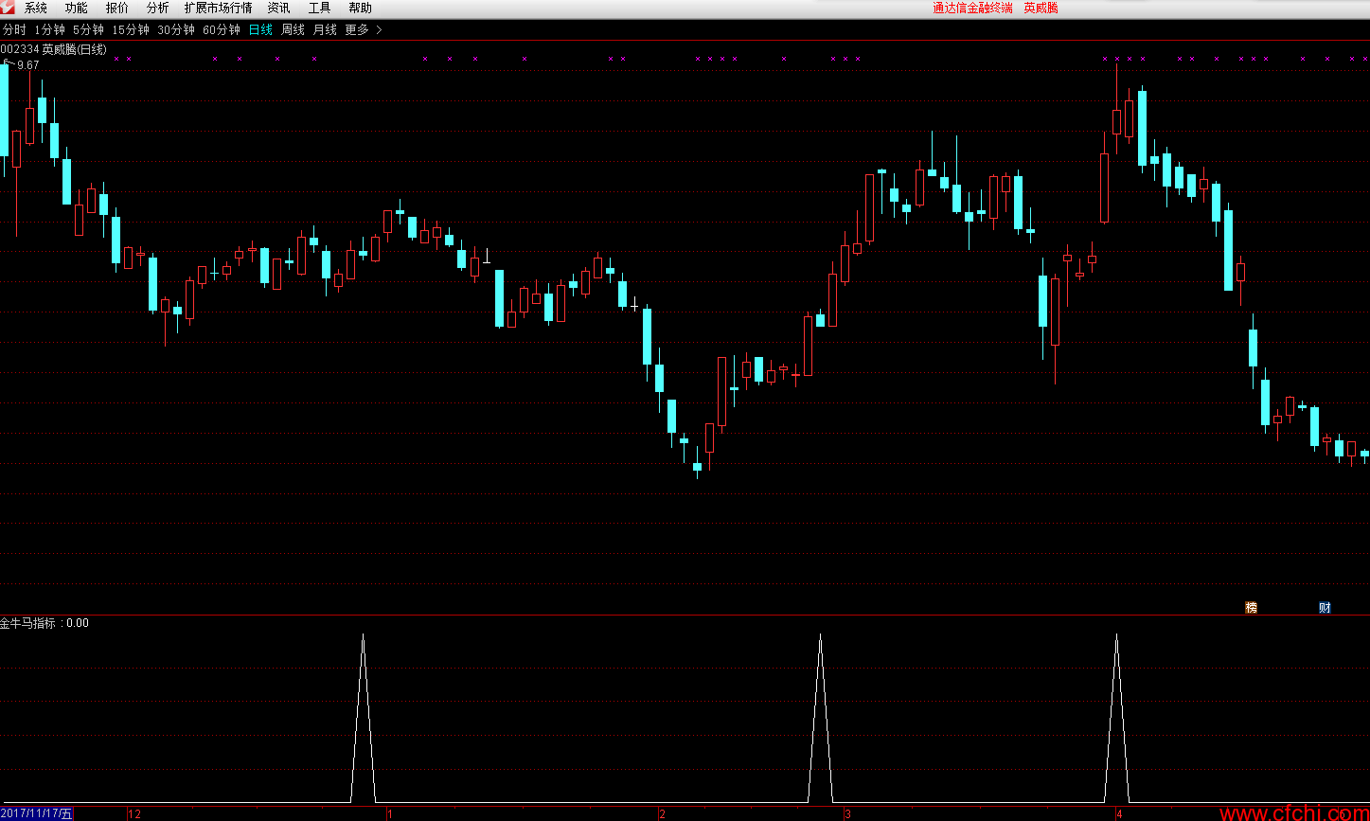Click the 通达信金融终端 title text
This screenshot has width=1370, height=821.
[972, 8]
